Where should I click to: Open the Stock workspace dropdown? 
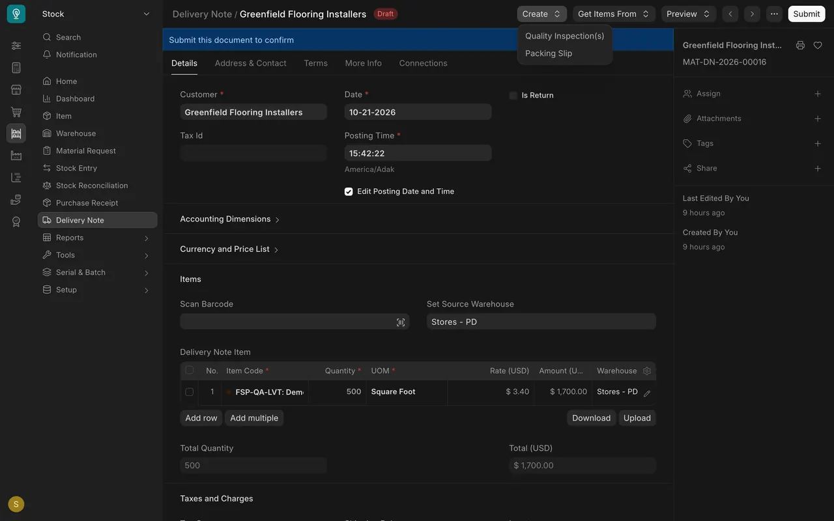[x=96, y=14]
